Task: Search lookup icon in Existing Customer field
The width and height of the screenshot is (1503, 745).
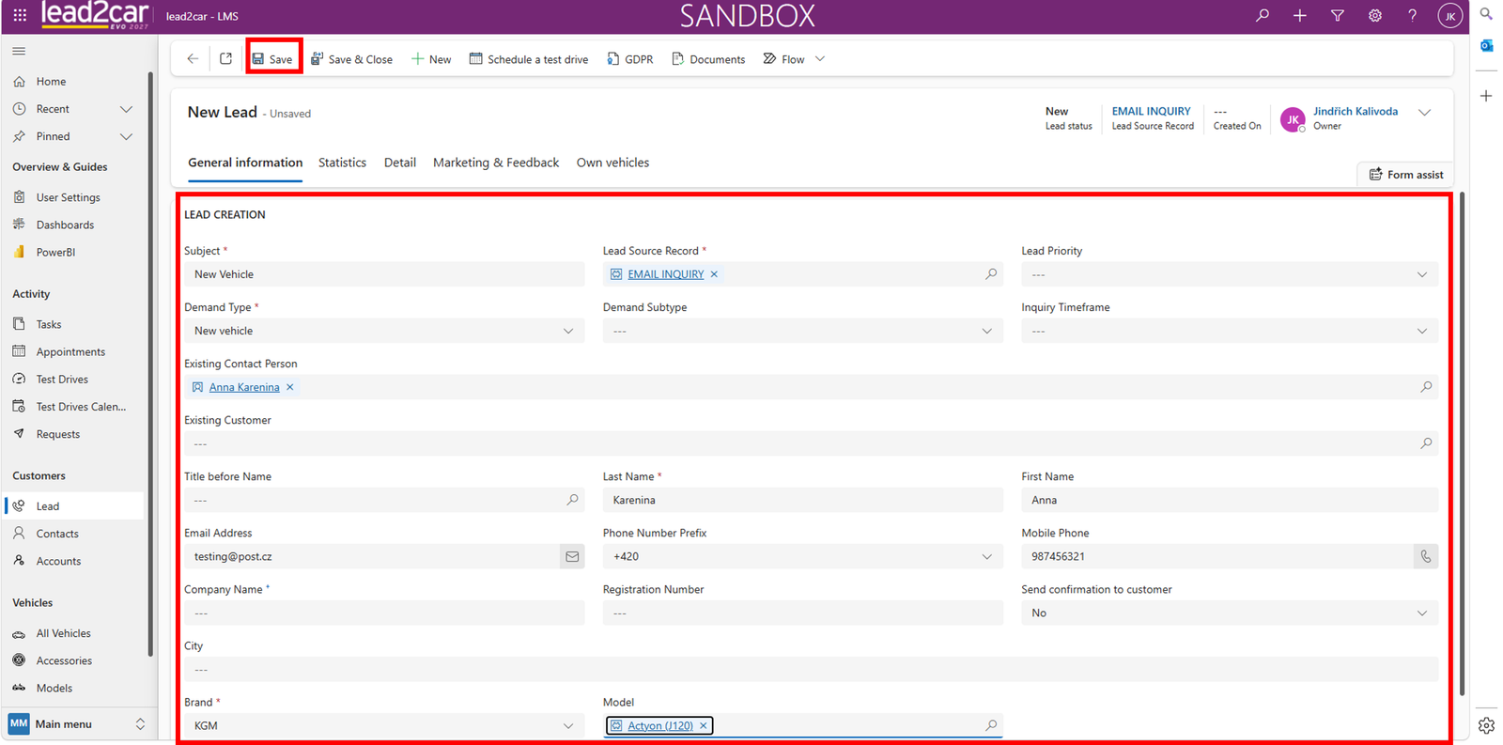Action: [x=1426, y=443]
